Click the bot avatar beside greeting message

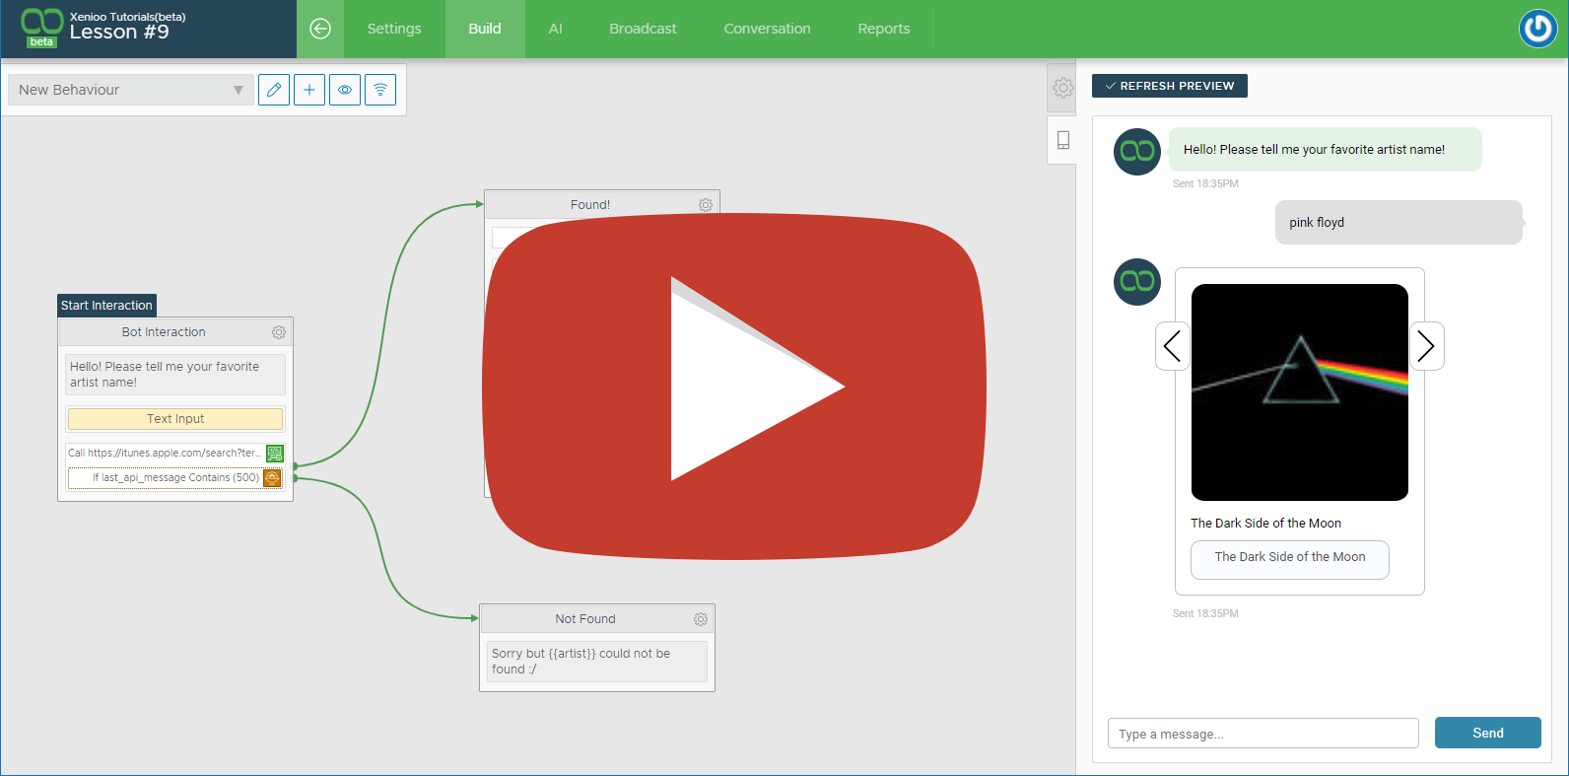tap(1137, 152)
